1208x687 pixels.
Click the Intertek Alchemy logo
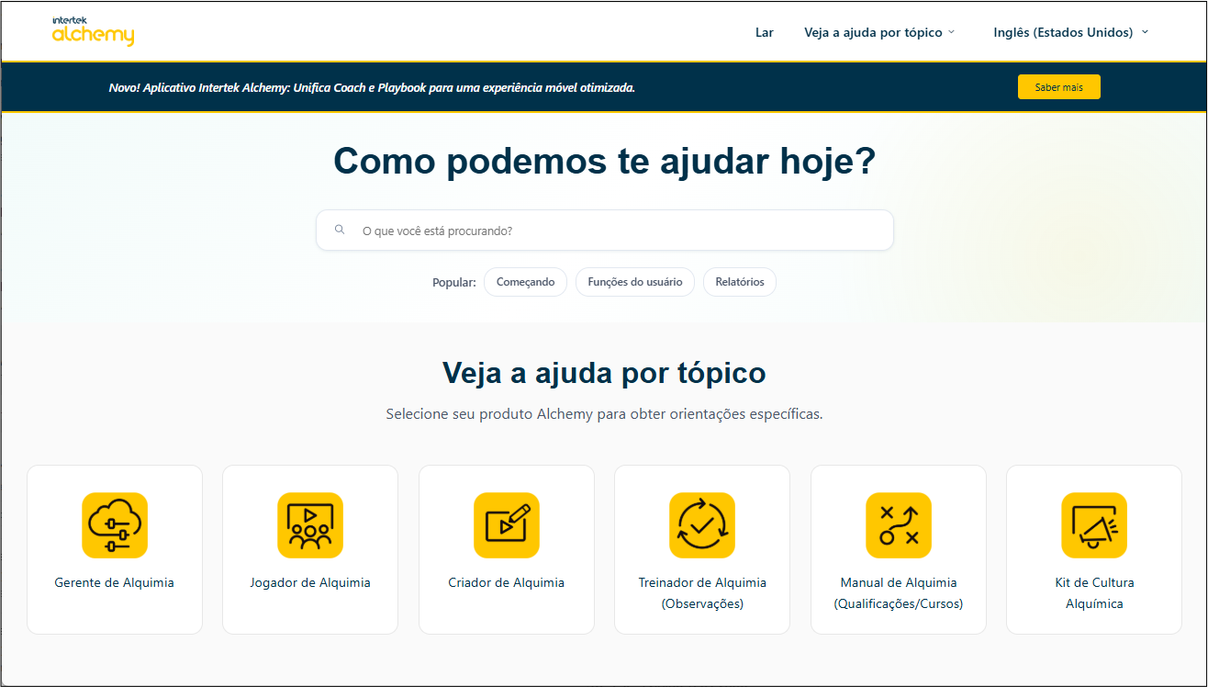[x=94, y=31]
